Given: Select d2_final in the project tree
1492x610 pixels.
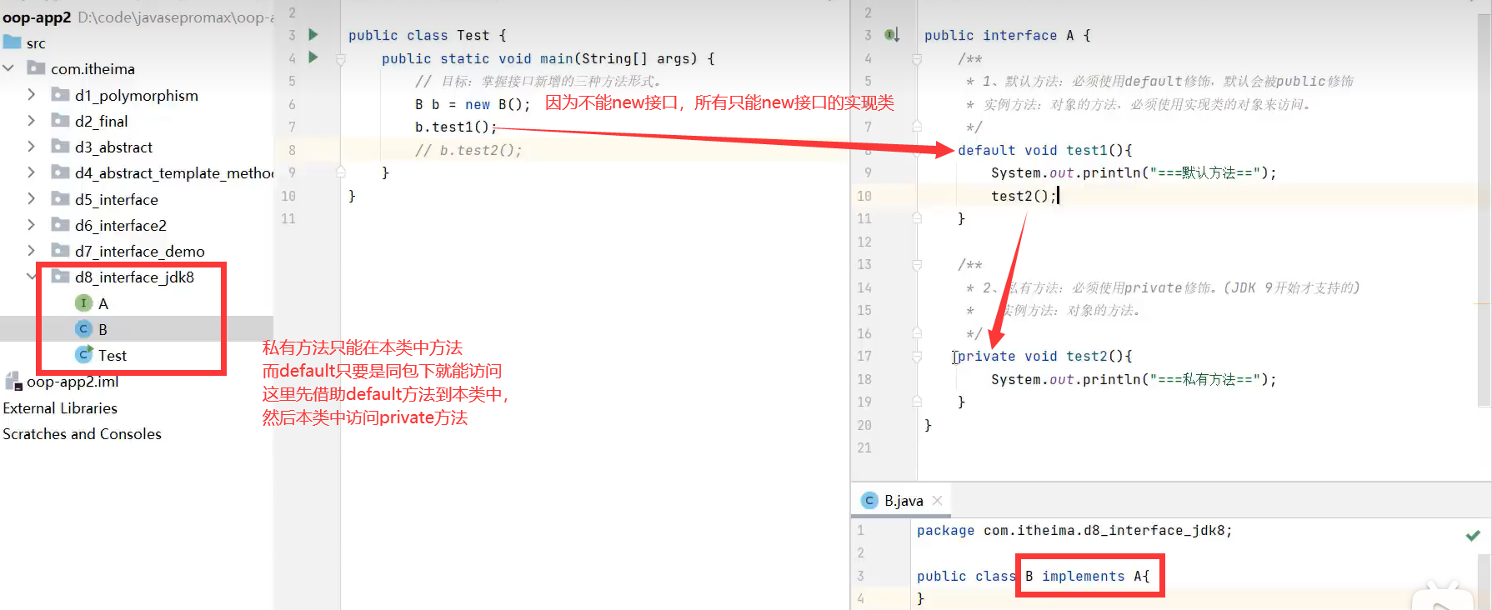Looking at the screenshot, I should pyautogui.click(x=101, y=121).
